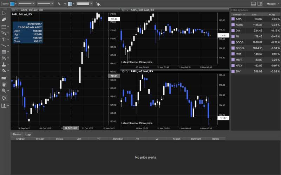Select the stamp tool

tap(4, 64)
